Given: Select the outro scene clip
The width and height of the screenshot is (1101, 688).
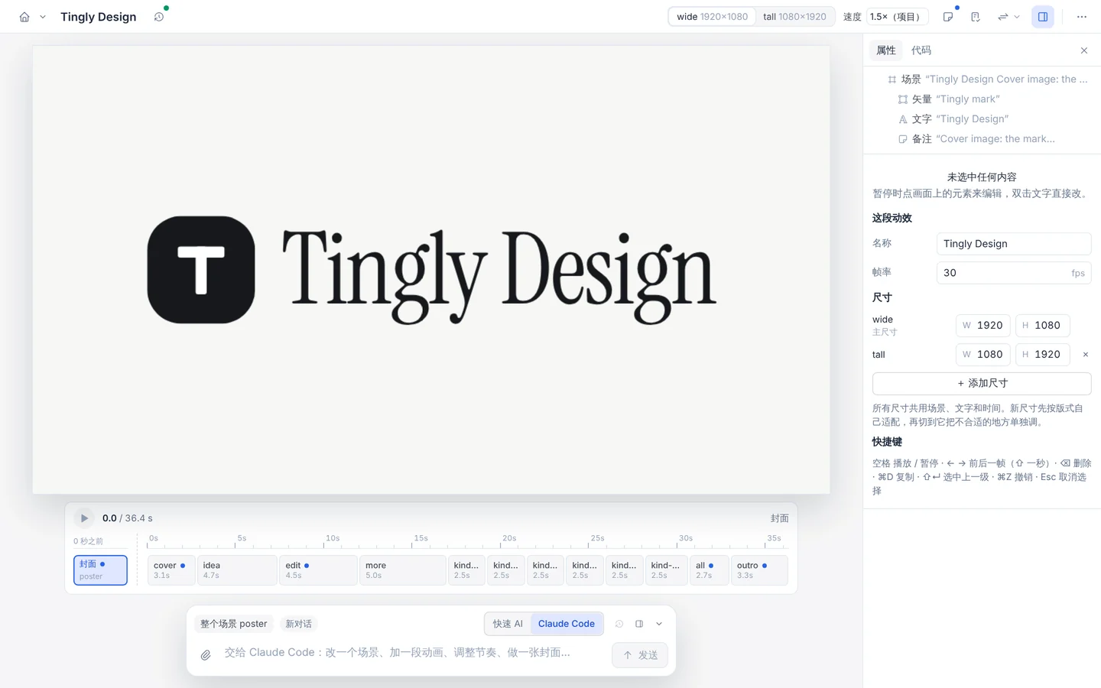Looking at the screenshot, I should 759,570.
